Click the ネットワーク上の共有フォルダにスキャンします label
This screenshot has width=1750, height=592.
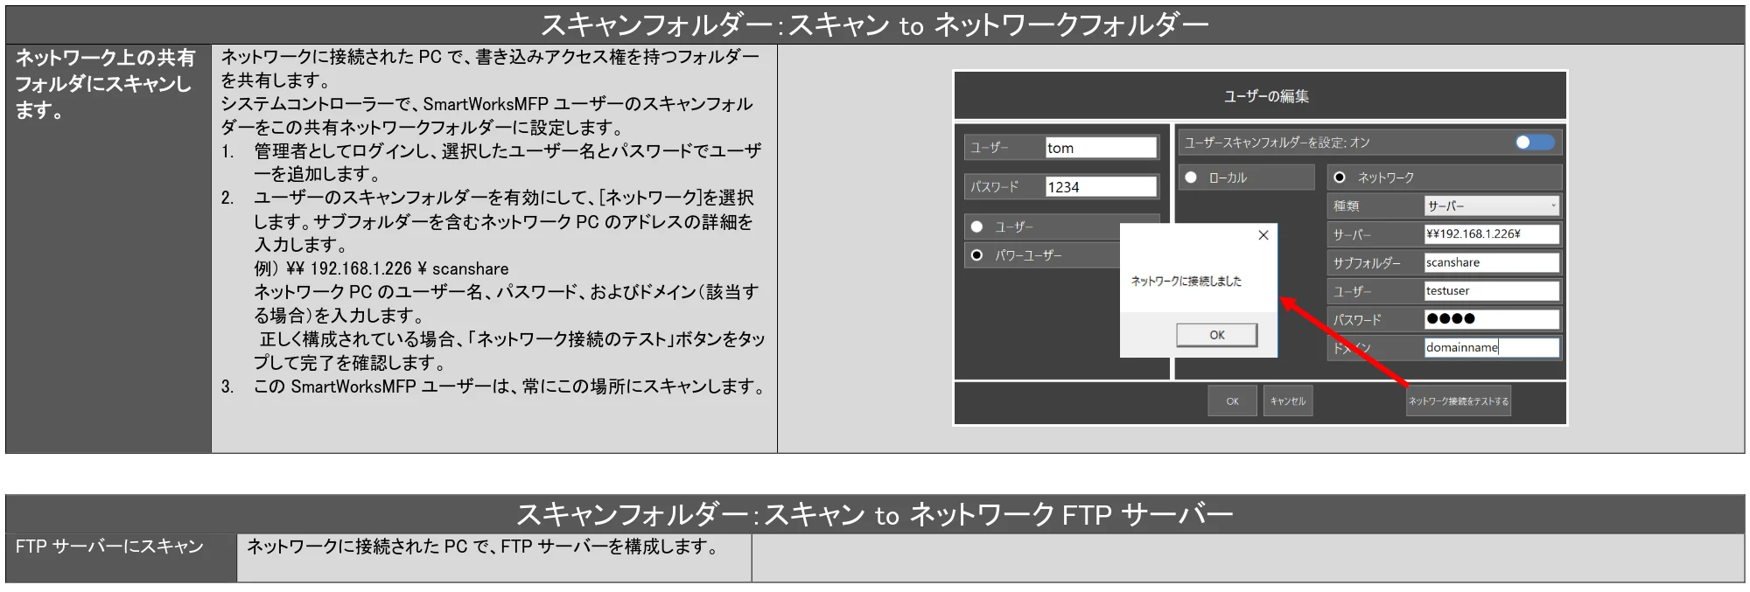105,84
